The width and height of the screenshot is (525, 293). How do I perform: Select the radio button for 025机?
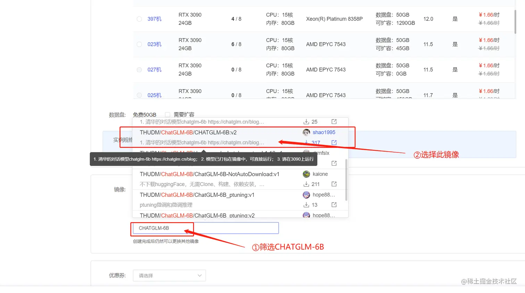(x=139, y=95)
